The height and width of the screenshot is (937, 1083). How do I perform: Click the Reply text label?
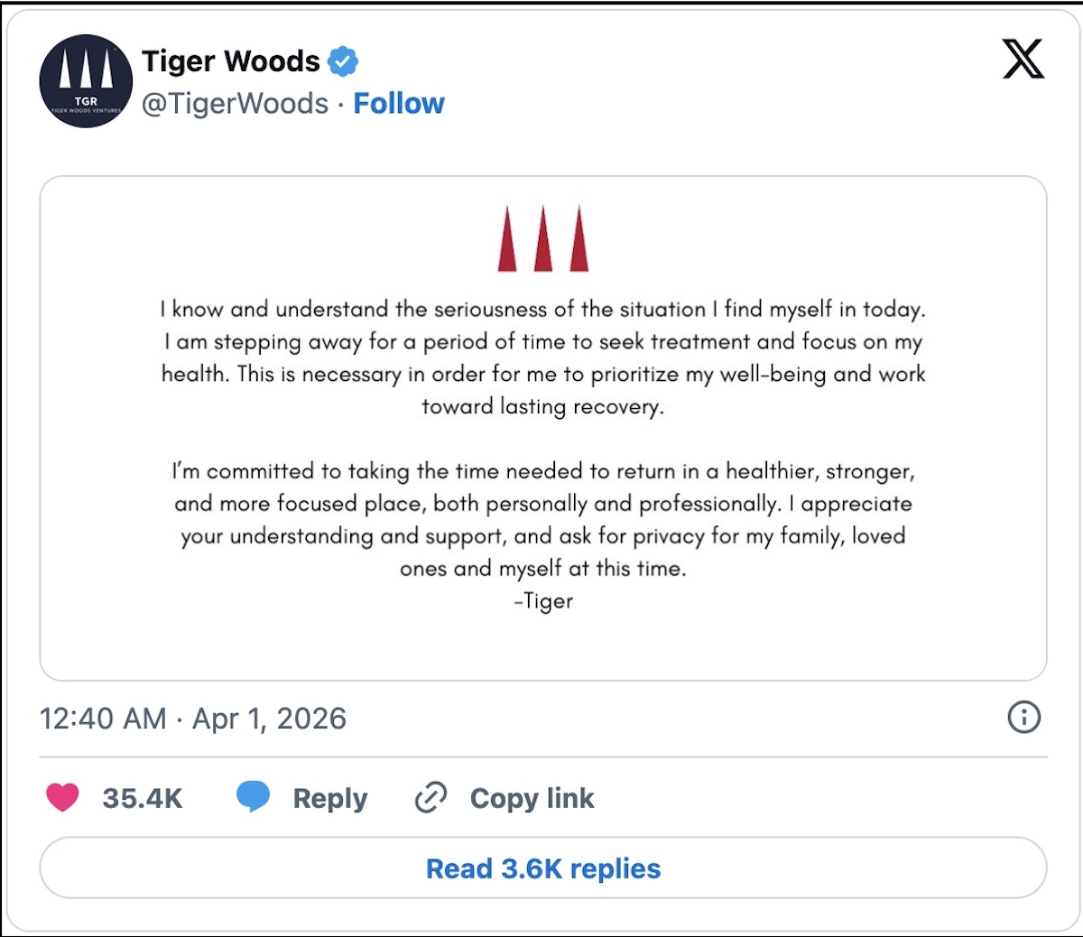click(330, 799)
